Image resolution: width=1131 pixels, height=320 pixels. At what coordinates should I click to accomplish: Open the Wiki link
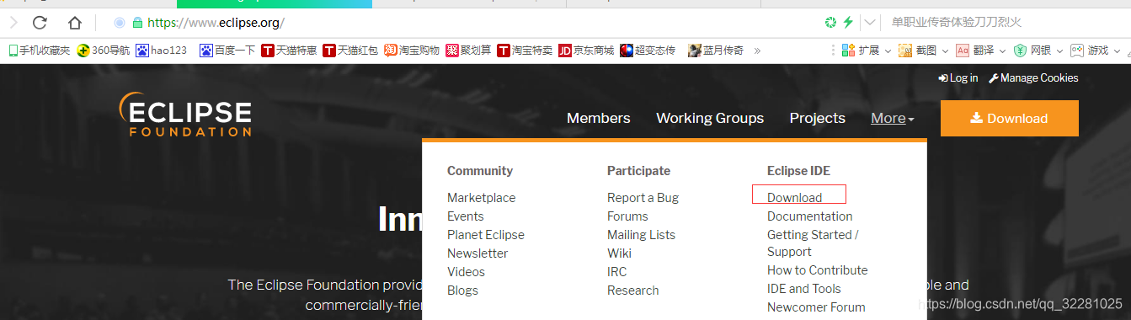point(619,253)
